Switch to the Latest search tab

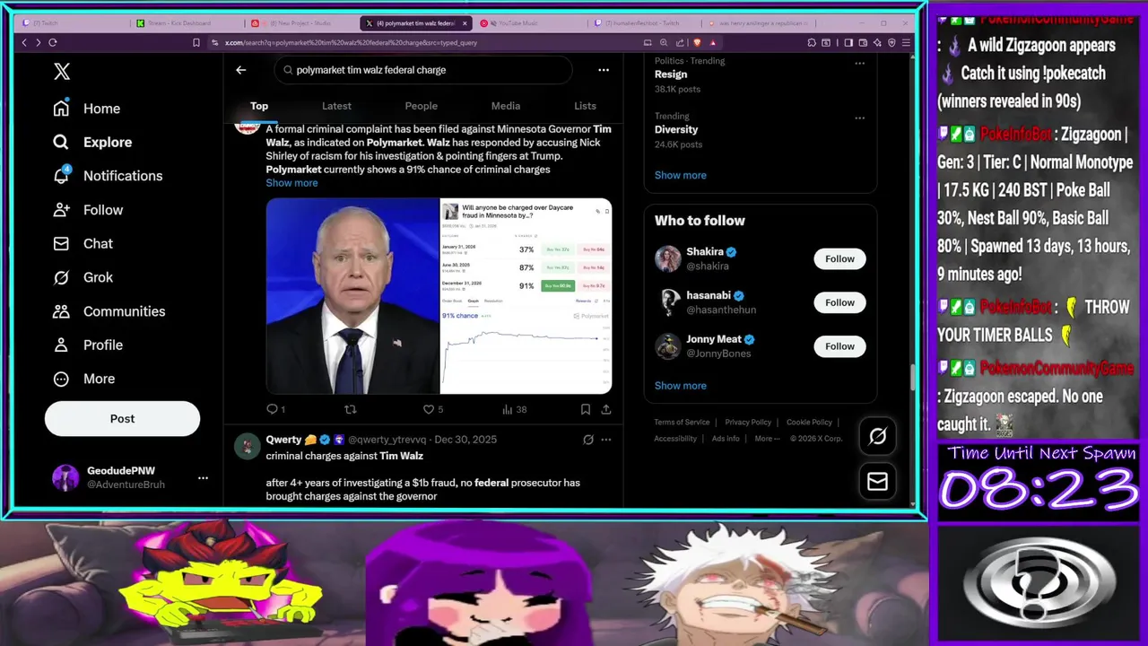(336, 106)
